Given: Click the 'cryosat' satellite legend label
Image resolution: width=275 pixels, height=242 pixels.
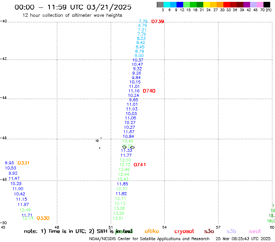Looking at the screenshot, I should [x=184, y=232].
